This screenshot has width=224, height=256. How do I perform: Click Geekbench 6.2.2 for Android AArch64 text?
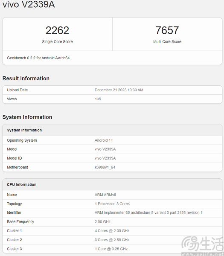38,58
